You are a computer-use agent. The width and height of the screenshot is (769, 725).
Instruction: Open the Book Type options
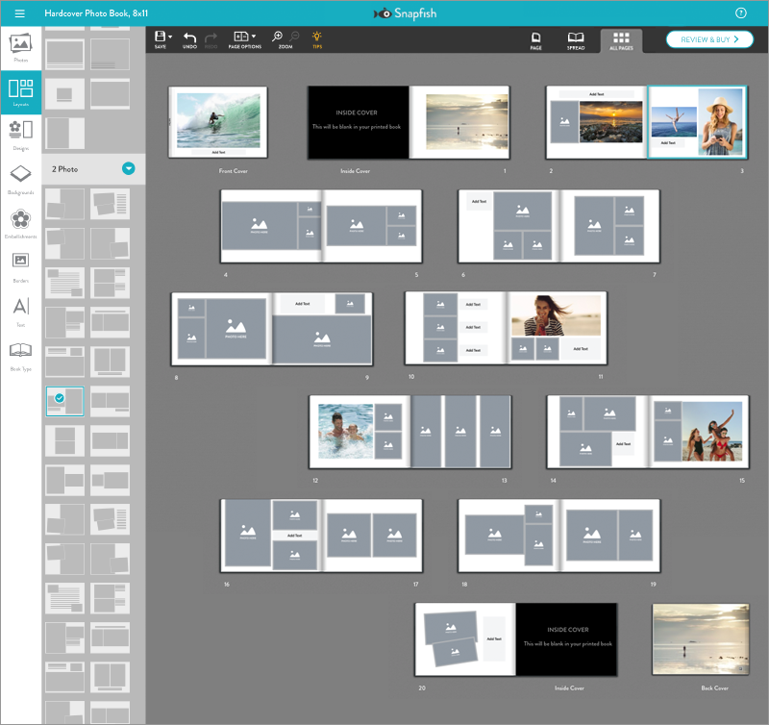tap(20, 354)
